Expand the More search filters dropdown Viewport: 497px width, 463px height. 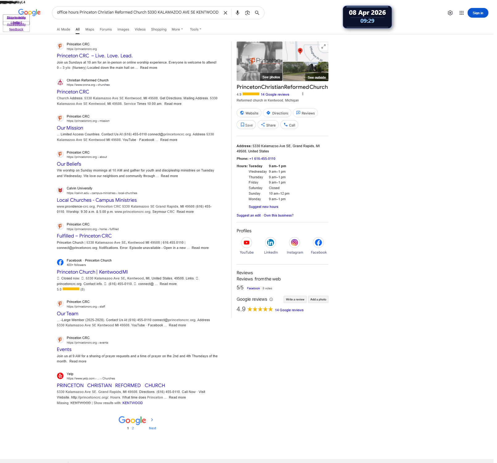pyautogui.click(x=177, y=30)
